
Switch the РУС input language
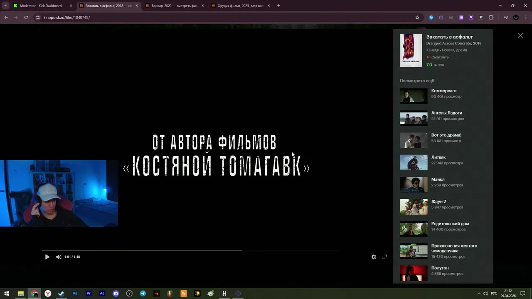tap(494, 293)
